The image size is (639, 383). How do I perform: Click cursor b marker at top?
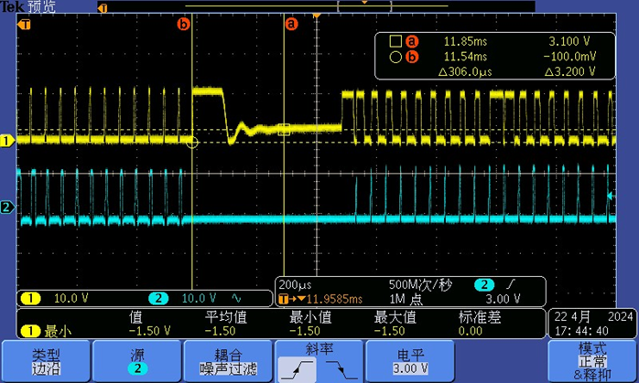(183, 25)
